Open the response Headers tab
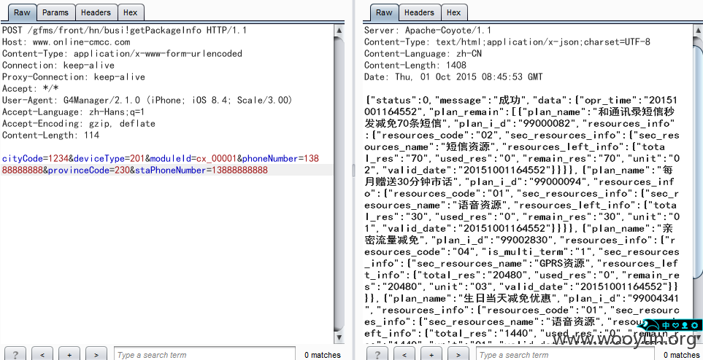Screen dimensions: 703x360 [419, 12]
